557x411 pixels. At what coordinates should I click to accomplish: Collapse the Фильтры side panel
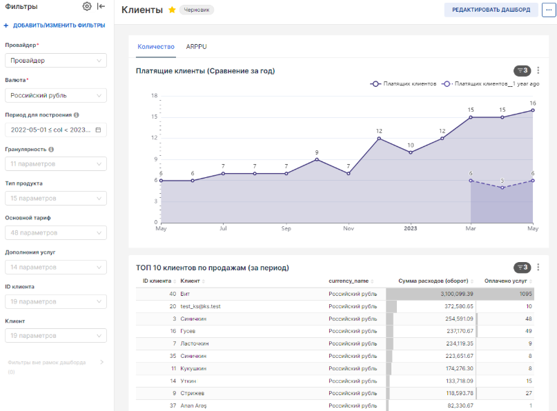click(x=101, y=7)
